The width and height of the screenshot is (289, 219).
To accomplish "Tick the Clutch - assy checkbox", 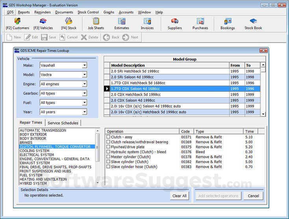I will pyautogui.click(x=108, y=137).
